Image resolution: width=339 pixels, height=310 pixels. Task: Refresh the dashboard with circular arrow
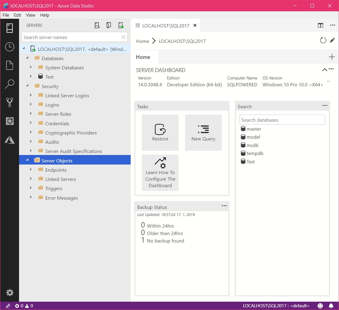click(x=323, y=40)
